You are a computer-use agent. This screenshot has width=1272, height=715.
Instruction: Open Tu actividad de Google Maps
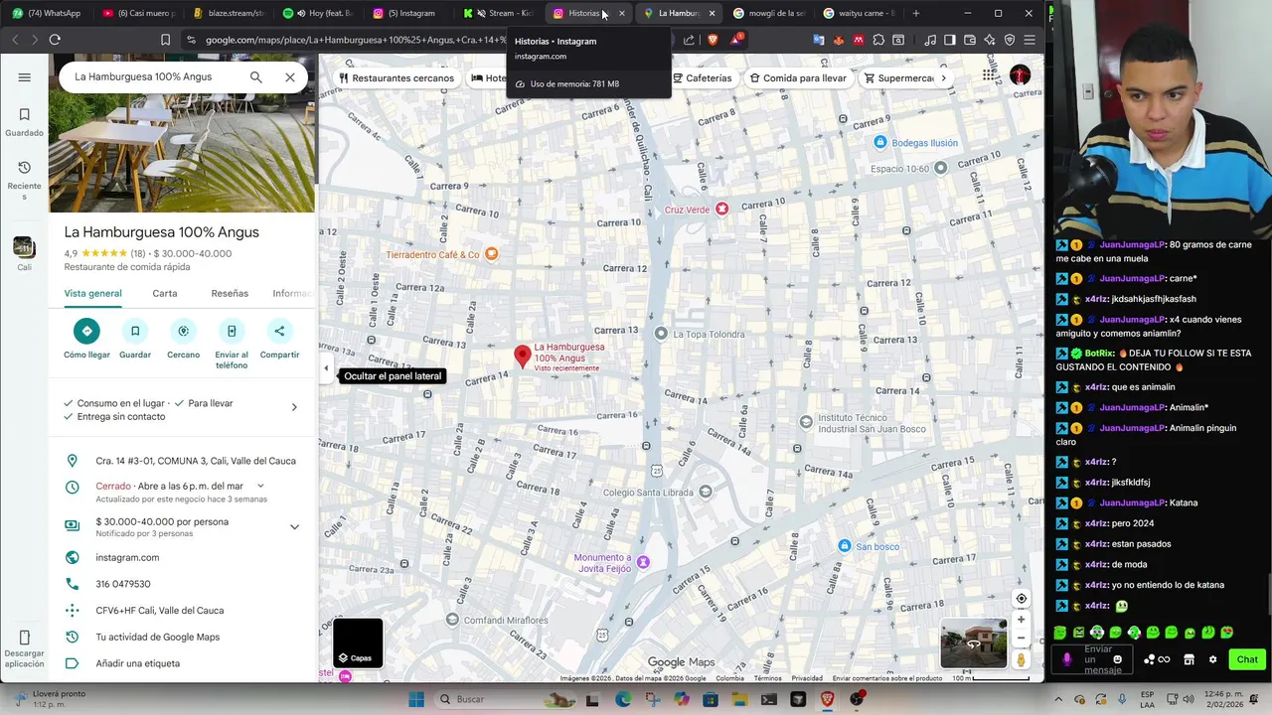point(157,637)
